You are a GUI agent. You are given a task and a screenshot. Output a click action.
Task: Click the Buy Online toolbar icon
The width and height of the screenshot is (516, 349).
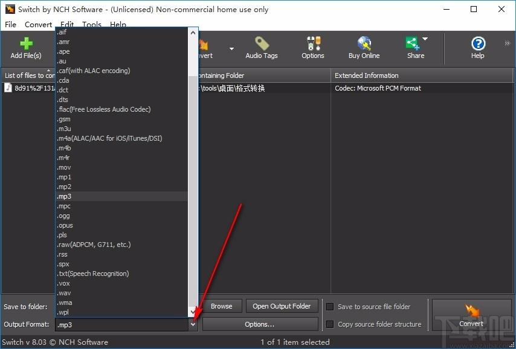pyautogui.click(x=364, y=43)
